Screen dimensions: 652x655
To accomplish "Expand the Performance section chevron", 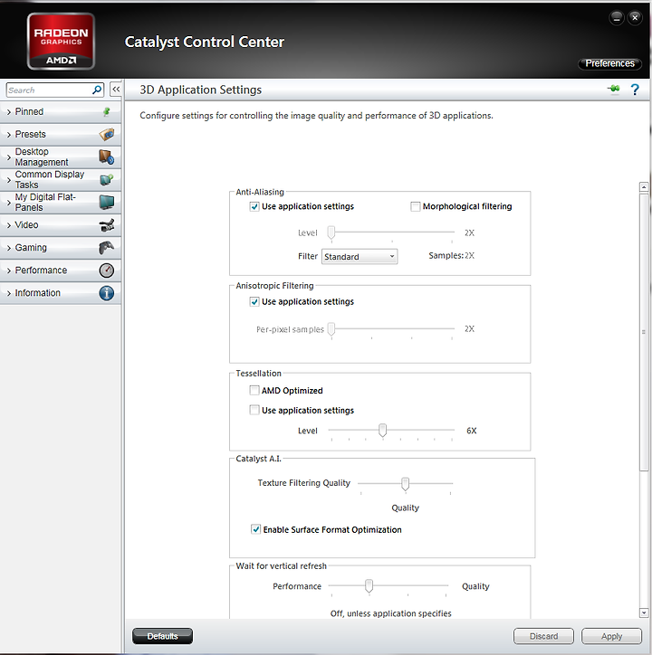I will (x=9, y=271).
